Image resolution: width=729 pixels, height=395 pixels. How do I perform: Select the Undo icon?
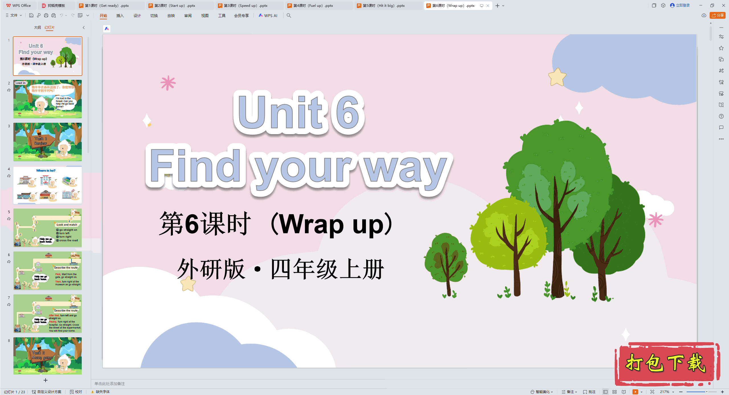[x=61, y=16]
